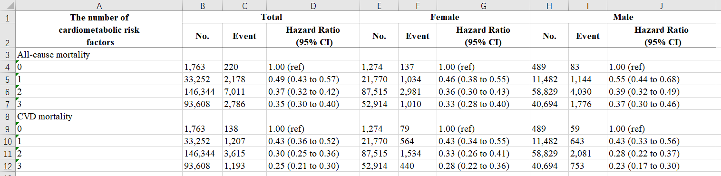
Task: Click the cell with value 1,776
Action: (x=587, y=104)
